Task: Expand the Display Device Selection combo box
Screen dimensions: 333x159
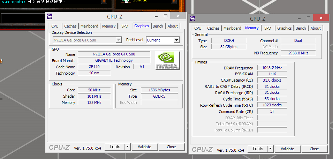Action: (119, 40)
